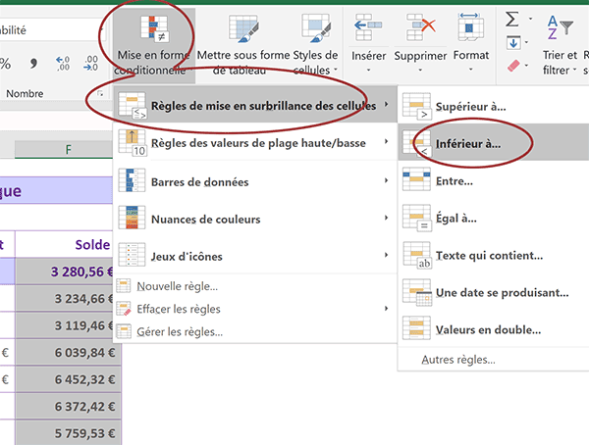589x445 pixels.
Task: Select Valeurs en double... rule
Action: pos(494,329)
